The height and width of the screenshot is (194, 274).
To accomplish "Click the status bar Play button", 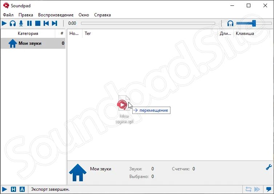I will point(5,189).
